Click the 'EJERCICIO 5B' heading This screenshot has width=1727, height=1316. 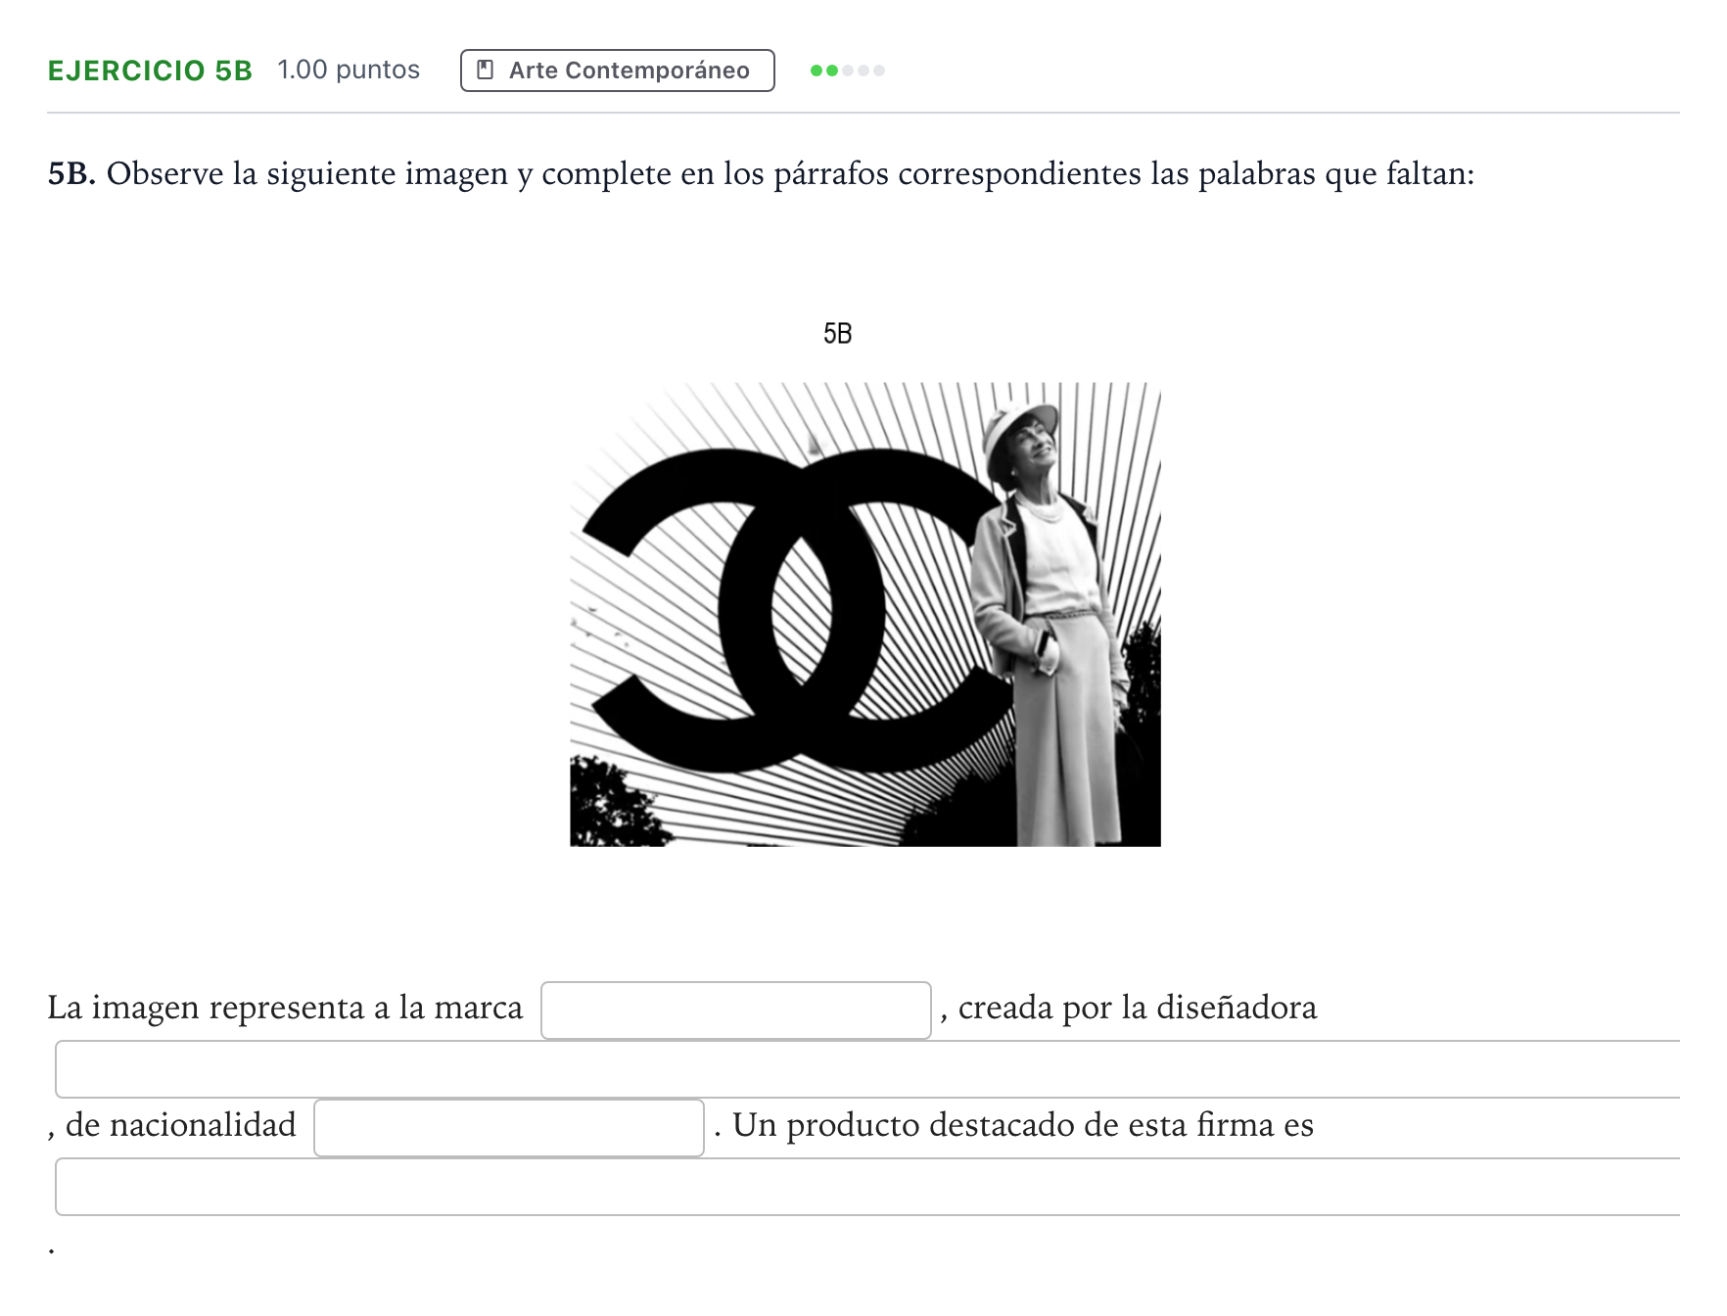coord(150,70)
